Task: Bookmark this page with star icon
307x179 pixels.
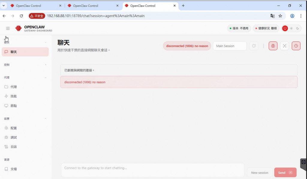Action: click(x=280, y=16)
